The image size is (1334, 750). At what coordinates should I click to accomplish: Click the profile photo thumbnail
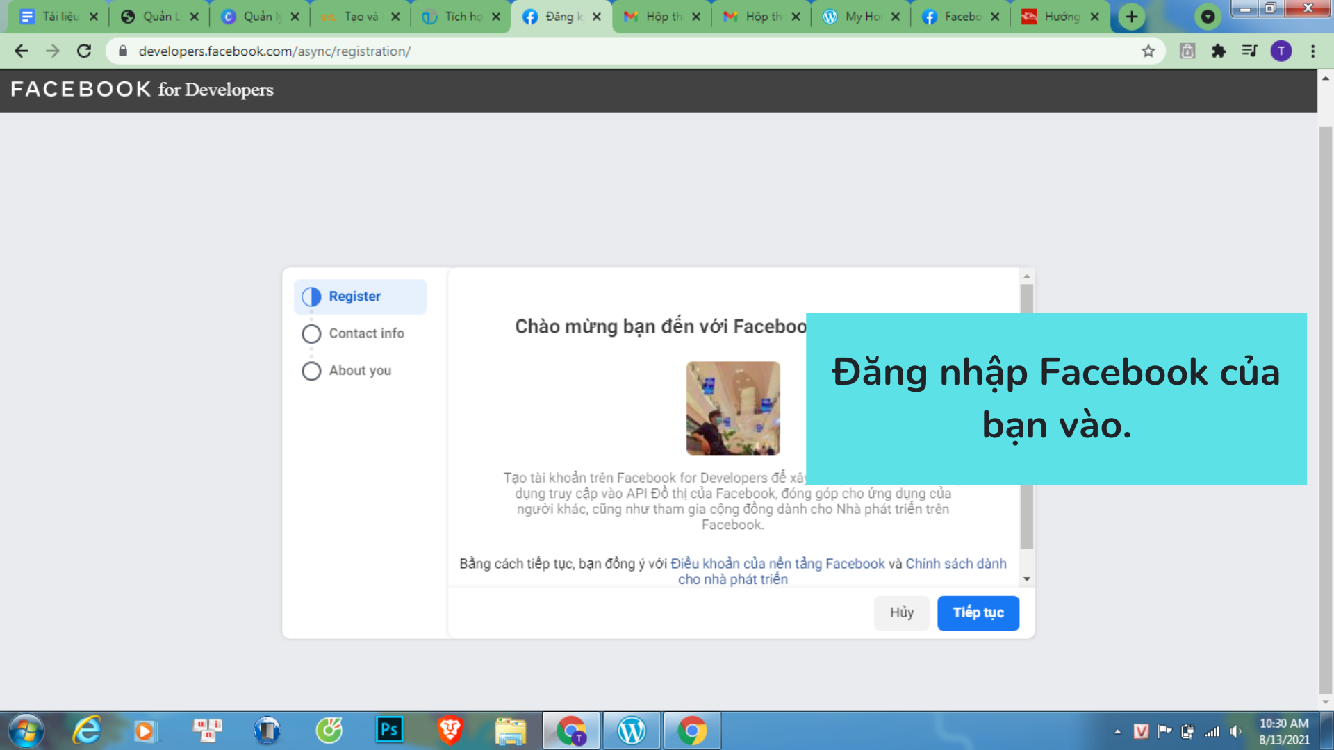click(x=733, y=408)
